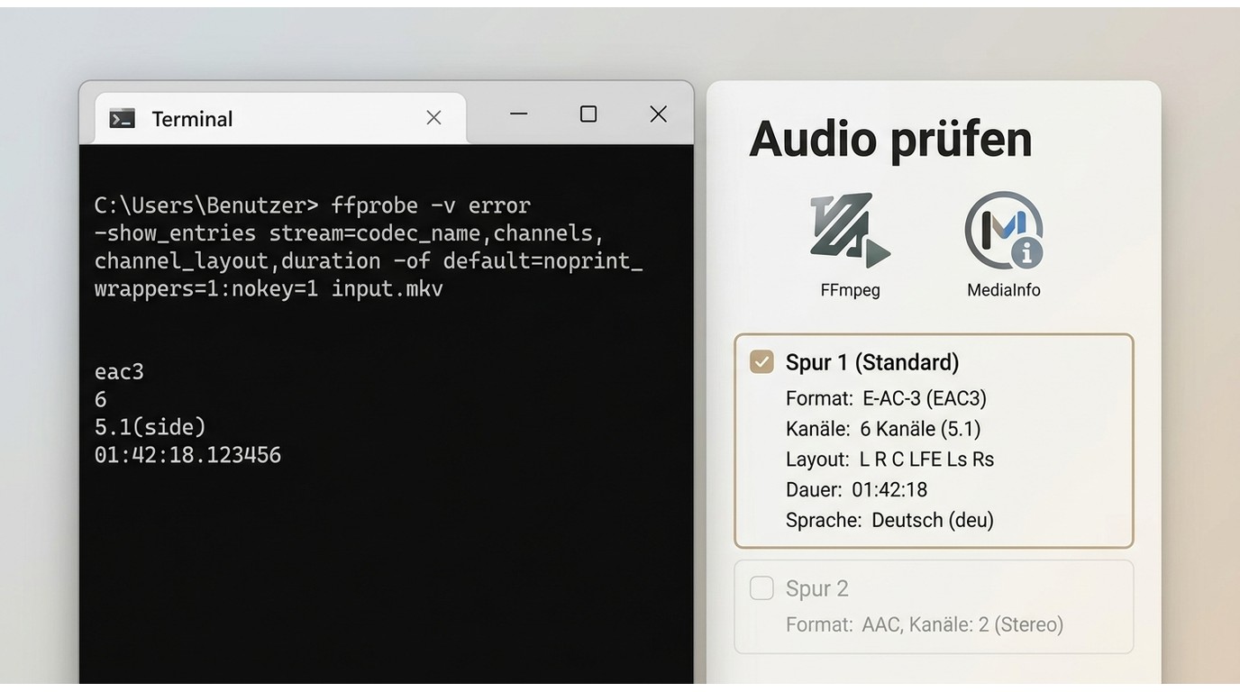The image size is (1240, 692).
Task: Minimize the Terminal window
Action: coord(518,114)
